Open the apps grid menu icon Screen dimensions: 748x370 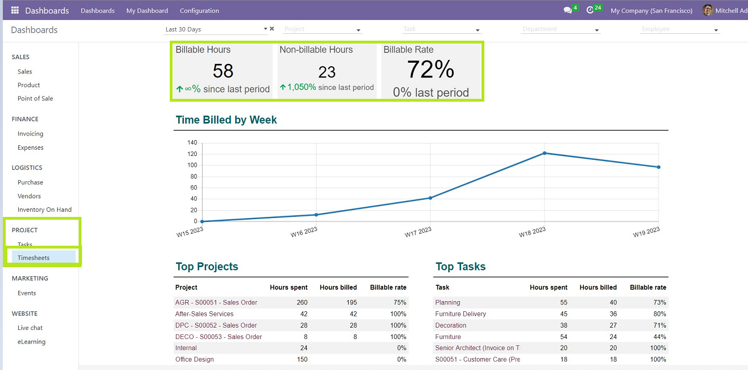pyautogui.click(x=15, y=11)
